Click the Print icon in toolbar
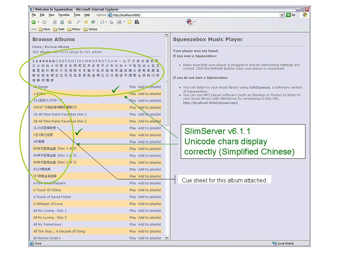 tap(111, 22)
